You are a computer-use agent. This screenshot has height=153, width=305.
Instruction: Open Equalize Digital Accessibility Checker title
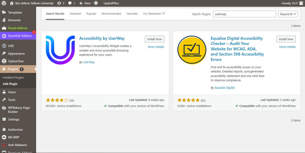tap(237, 49)
